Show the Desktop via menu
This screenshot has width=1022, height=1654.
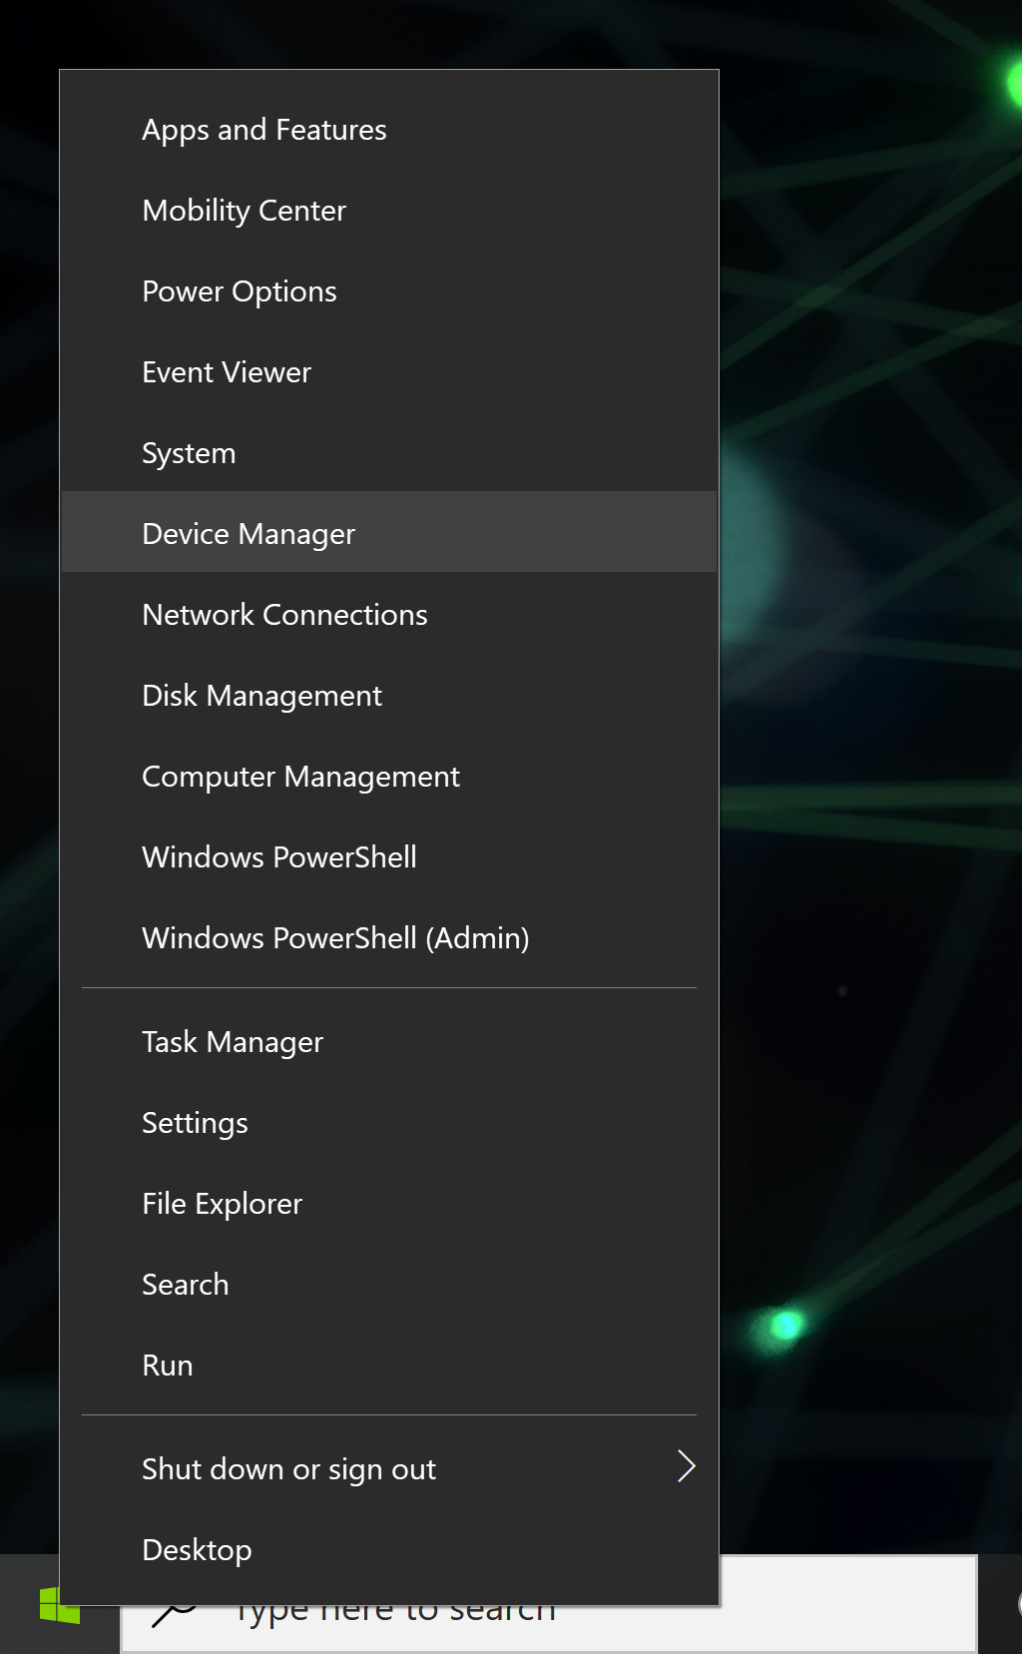pyautogui.click(x=197, y=1550)
